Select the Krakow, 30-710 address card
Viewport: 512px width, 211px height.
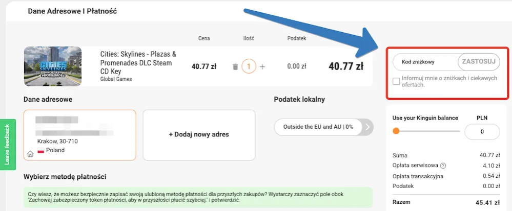pos(79,134)
